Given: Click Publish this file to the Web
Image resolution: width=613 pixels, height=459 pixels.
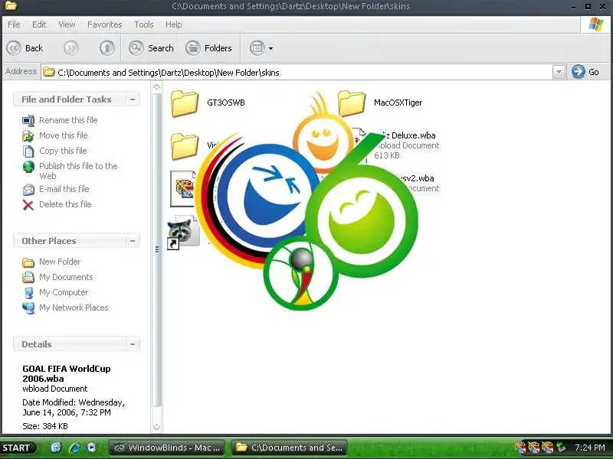Looking at the screenshot, I should pos(78,171).
